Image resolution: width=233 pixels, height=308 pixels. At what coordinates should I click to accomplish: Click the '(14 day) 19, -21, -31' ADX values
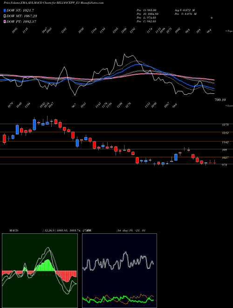pos(131,231)
